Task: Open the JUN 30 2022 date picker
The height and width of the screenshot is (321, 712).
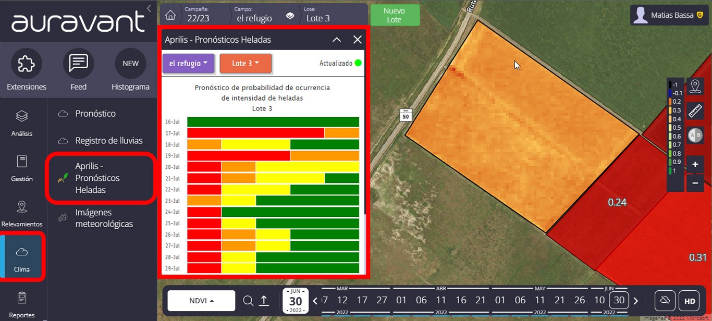Action: pyautogui.click(x=296, y=301)
